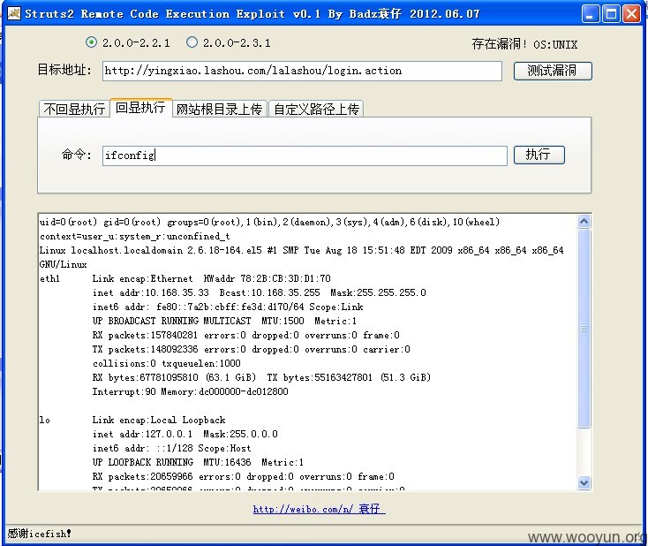Image resolution: width=648 pixels, height=546 pixels.
Task: Click the 存在漏洞! OS:UNIX status text
Action: point(524,44)
